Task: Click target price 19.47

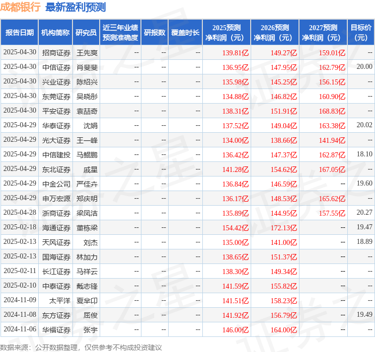Action: (x=364, y=227)
